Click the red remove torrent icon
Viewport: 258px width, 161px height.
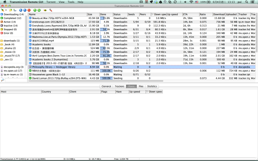point(29,10)
